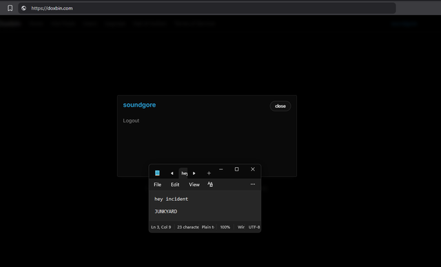Click the site info globe icon
Viewport: 441px width, 267px height.
tap(24, 8)
